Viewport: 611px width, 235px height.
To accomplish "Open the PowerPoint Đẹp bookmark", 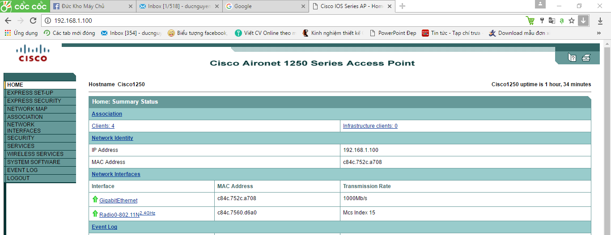I will [393, 33].
